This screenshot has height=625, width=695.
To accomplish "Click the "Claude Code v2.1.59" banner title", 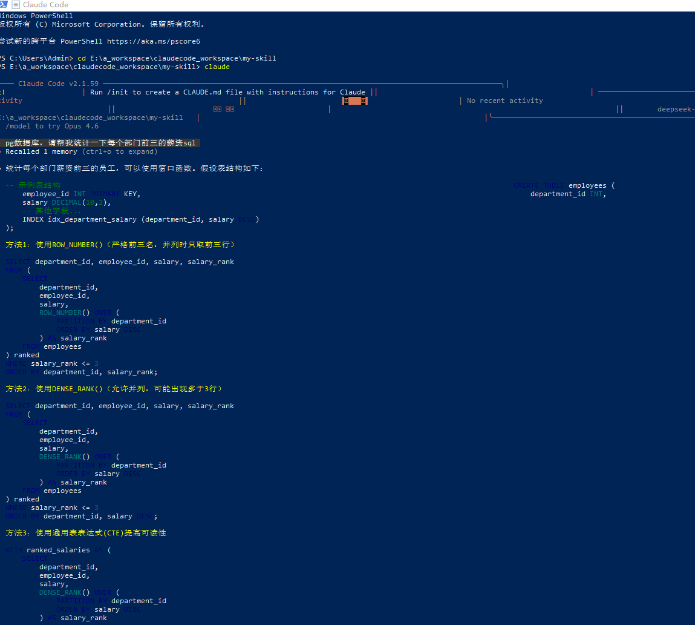I will pos(59,84).
